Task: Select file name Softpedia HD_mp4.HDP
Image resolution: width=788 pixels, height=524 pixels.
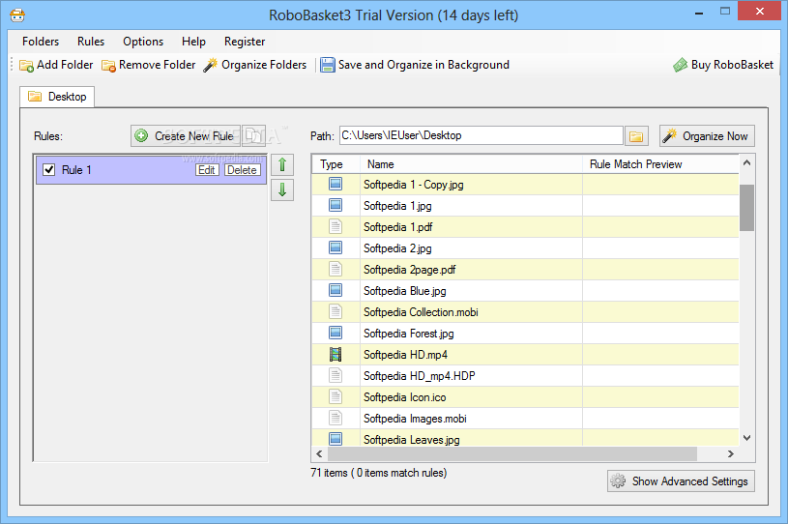Action: (419, 376)
